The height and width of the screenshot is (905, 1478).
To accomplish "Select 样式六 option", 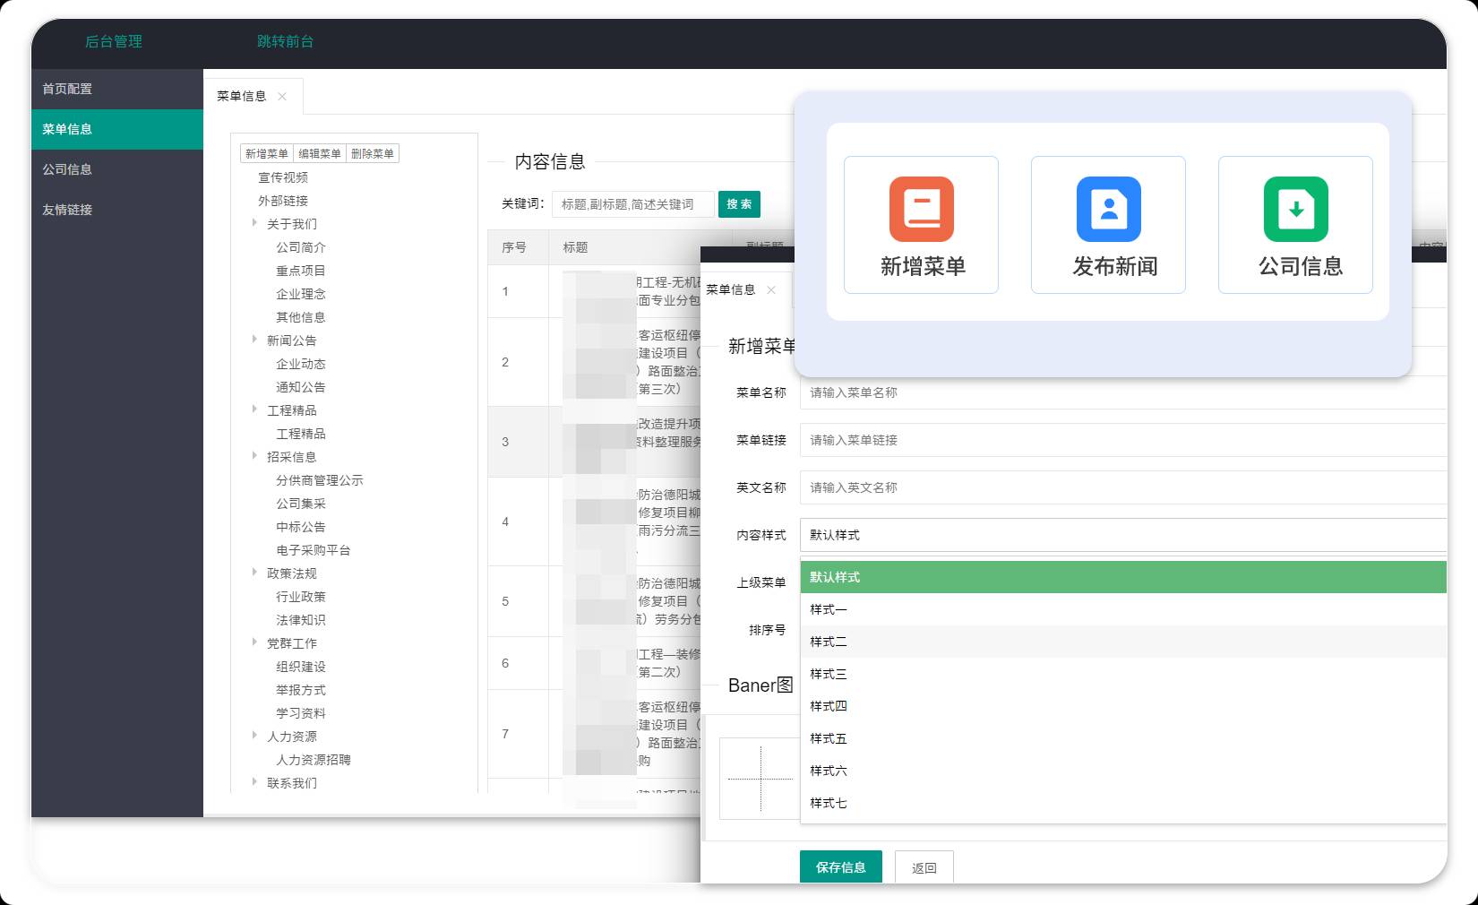I will 1123,771.
